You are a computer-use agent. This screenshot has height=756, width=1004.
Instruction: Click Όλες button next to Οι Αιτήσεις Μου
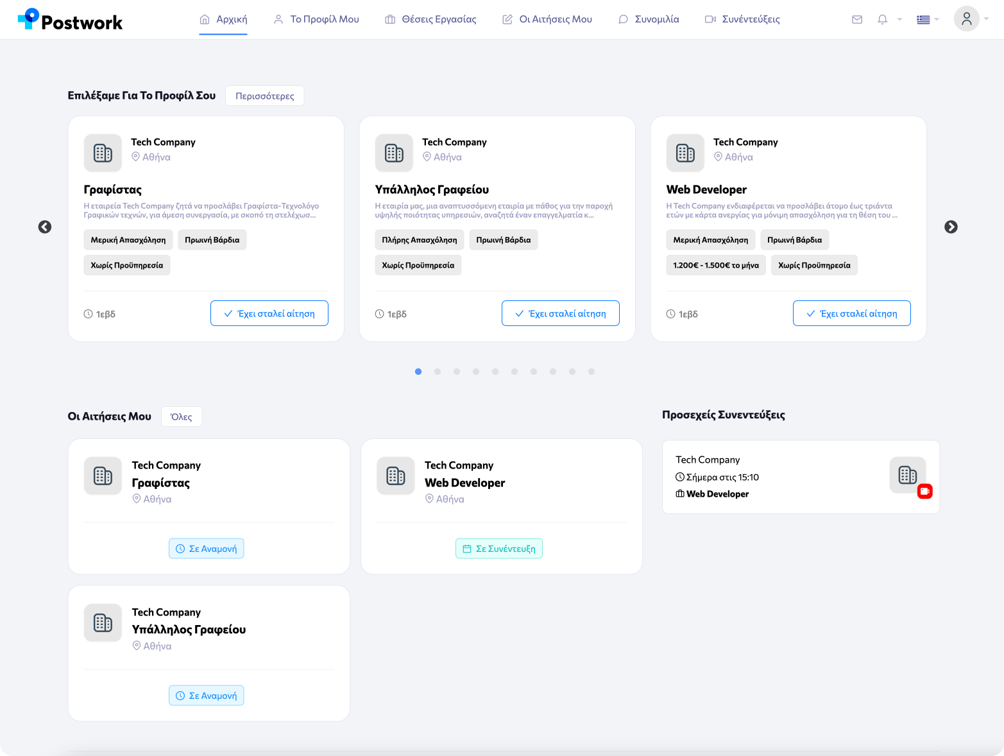(x=181, y=417)
